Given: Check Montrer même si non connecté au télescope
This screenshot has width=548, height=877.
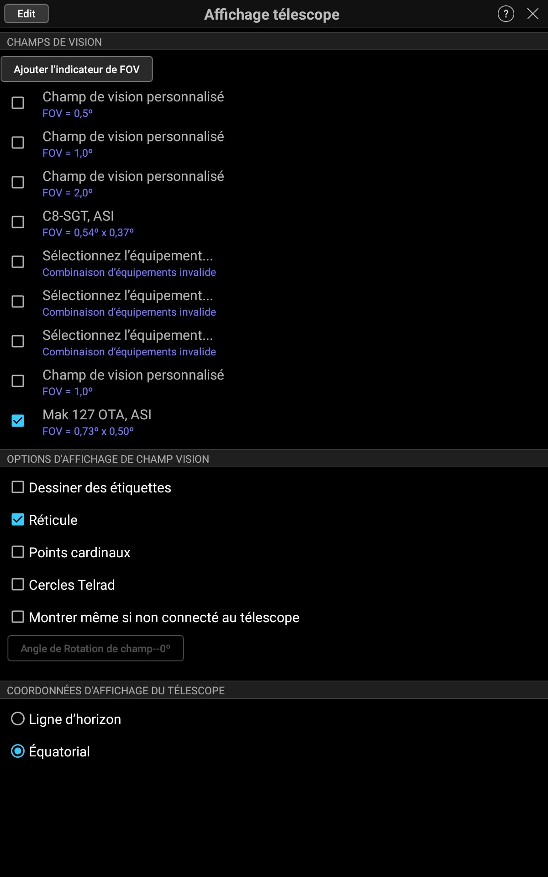Looking at the screenshot, I should point(18,617).
